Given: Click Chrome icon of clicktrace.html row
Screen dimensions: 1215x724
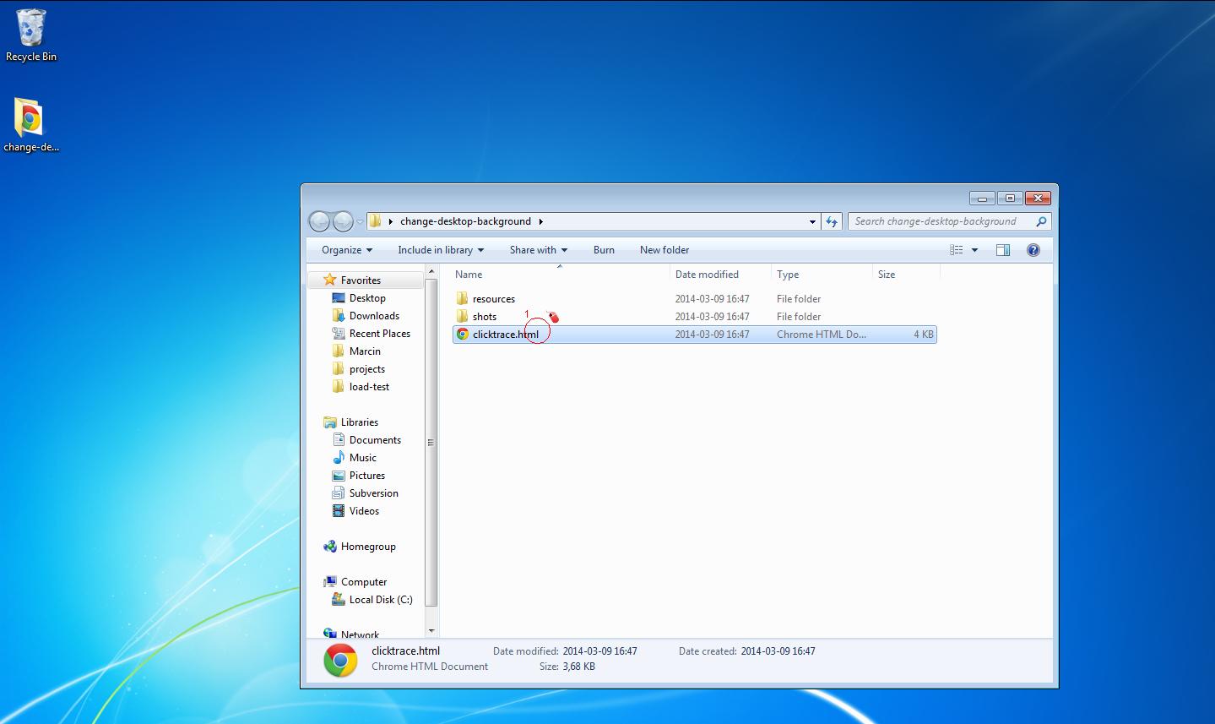Looking at the screenshot, I should coord(463,334).
